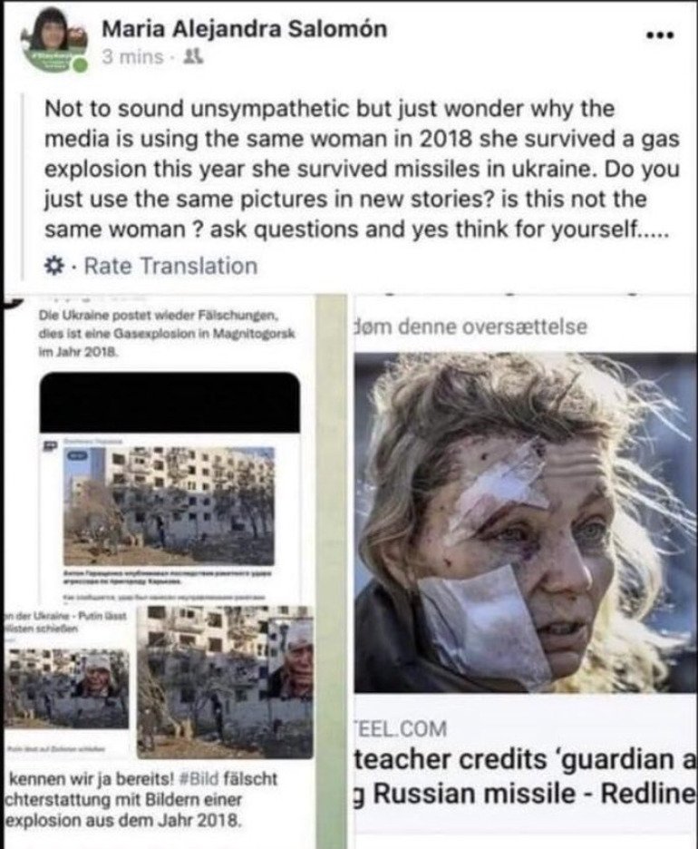
Task: Click Rate Translation link
Action: 171,266
